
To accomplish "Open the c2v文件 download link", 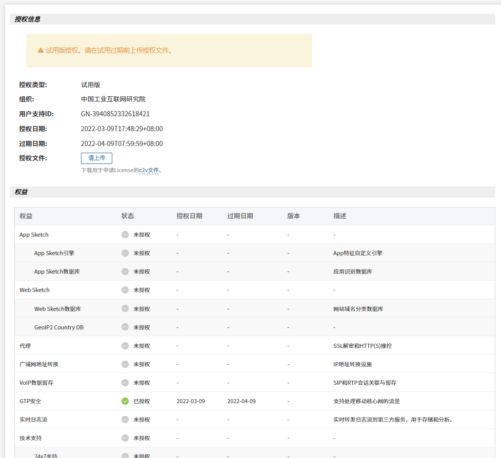I will tap(149, 170).
